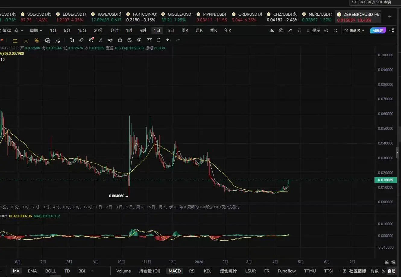Toggle the RSI sub-indicator
The width and height of the screenshot is (401, 277).
coord(192,271)
